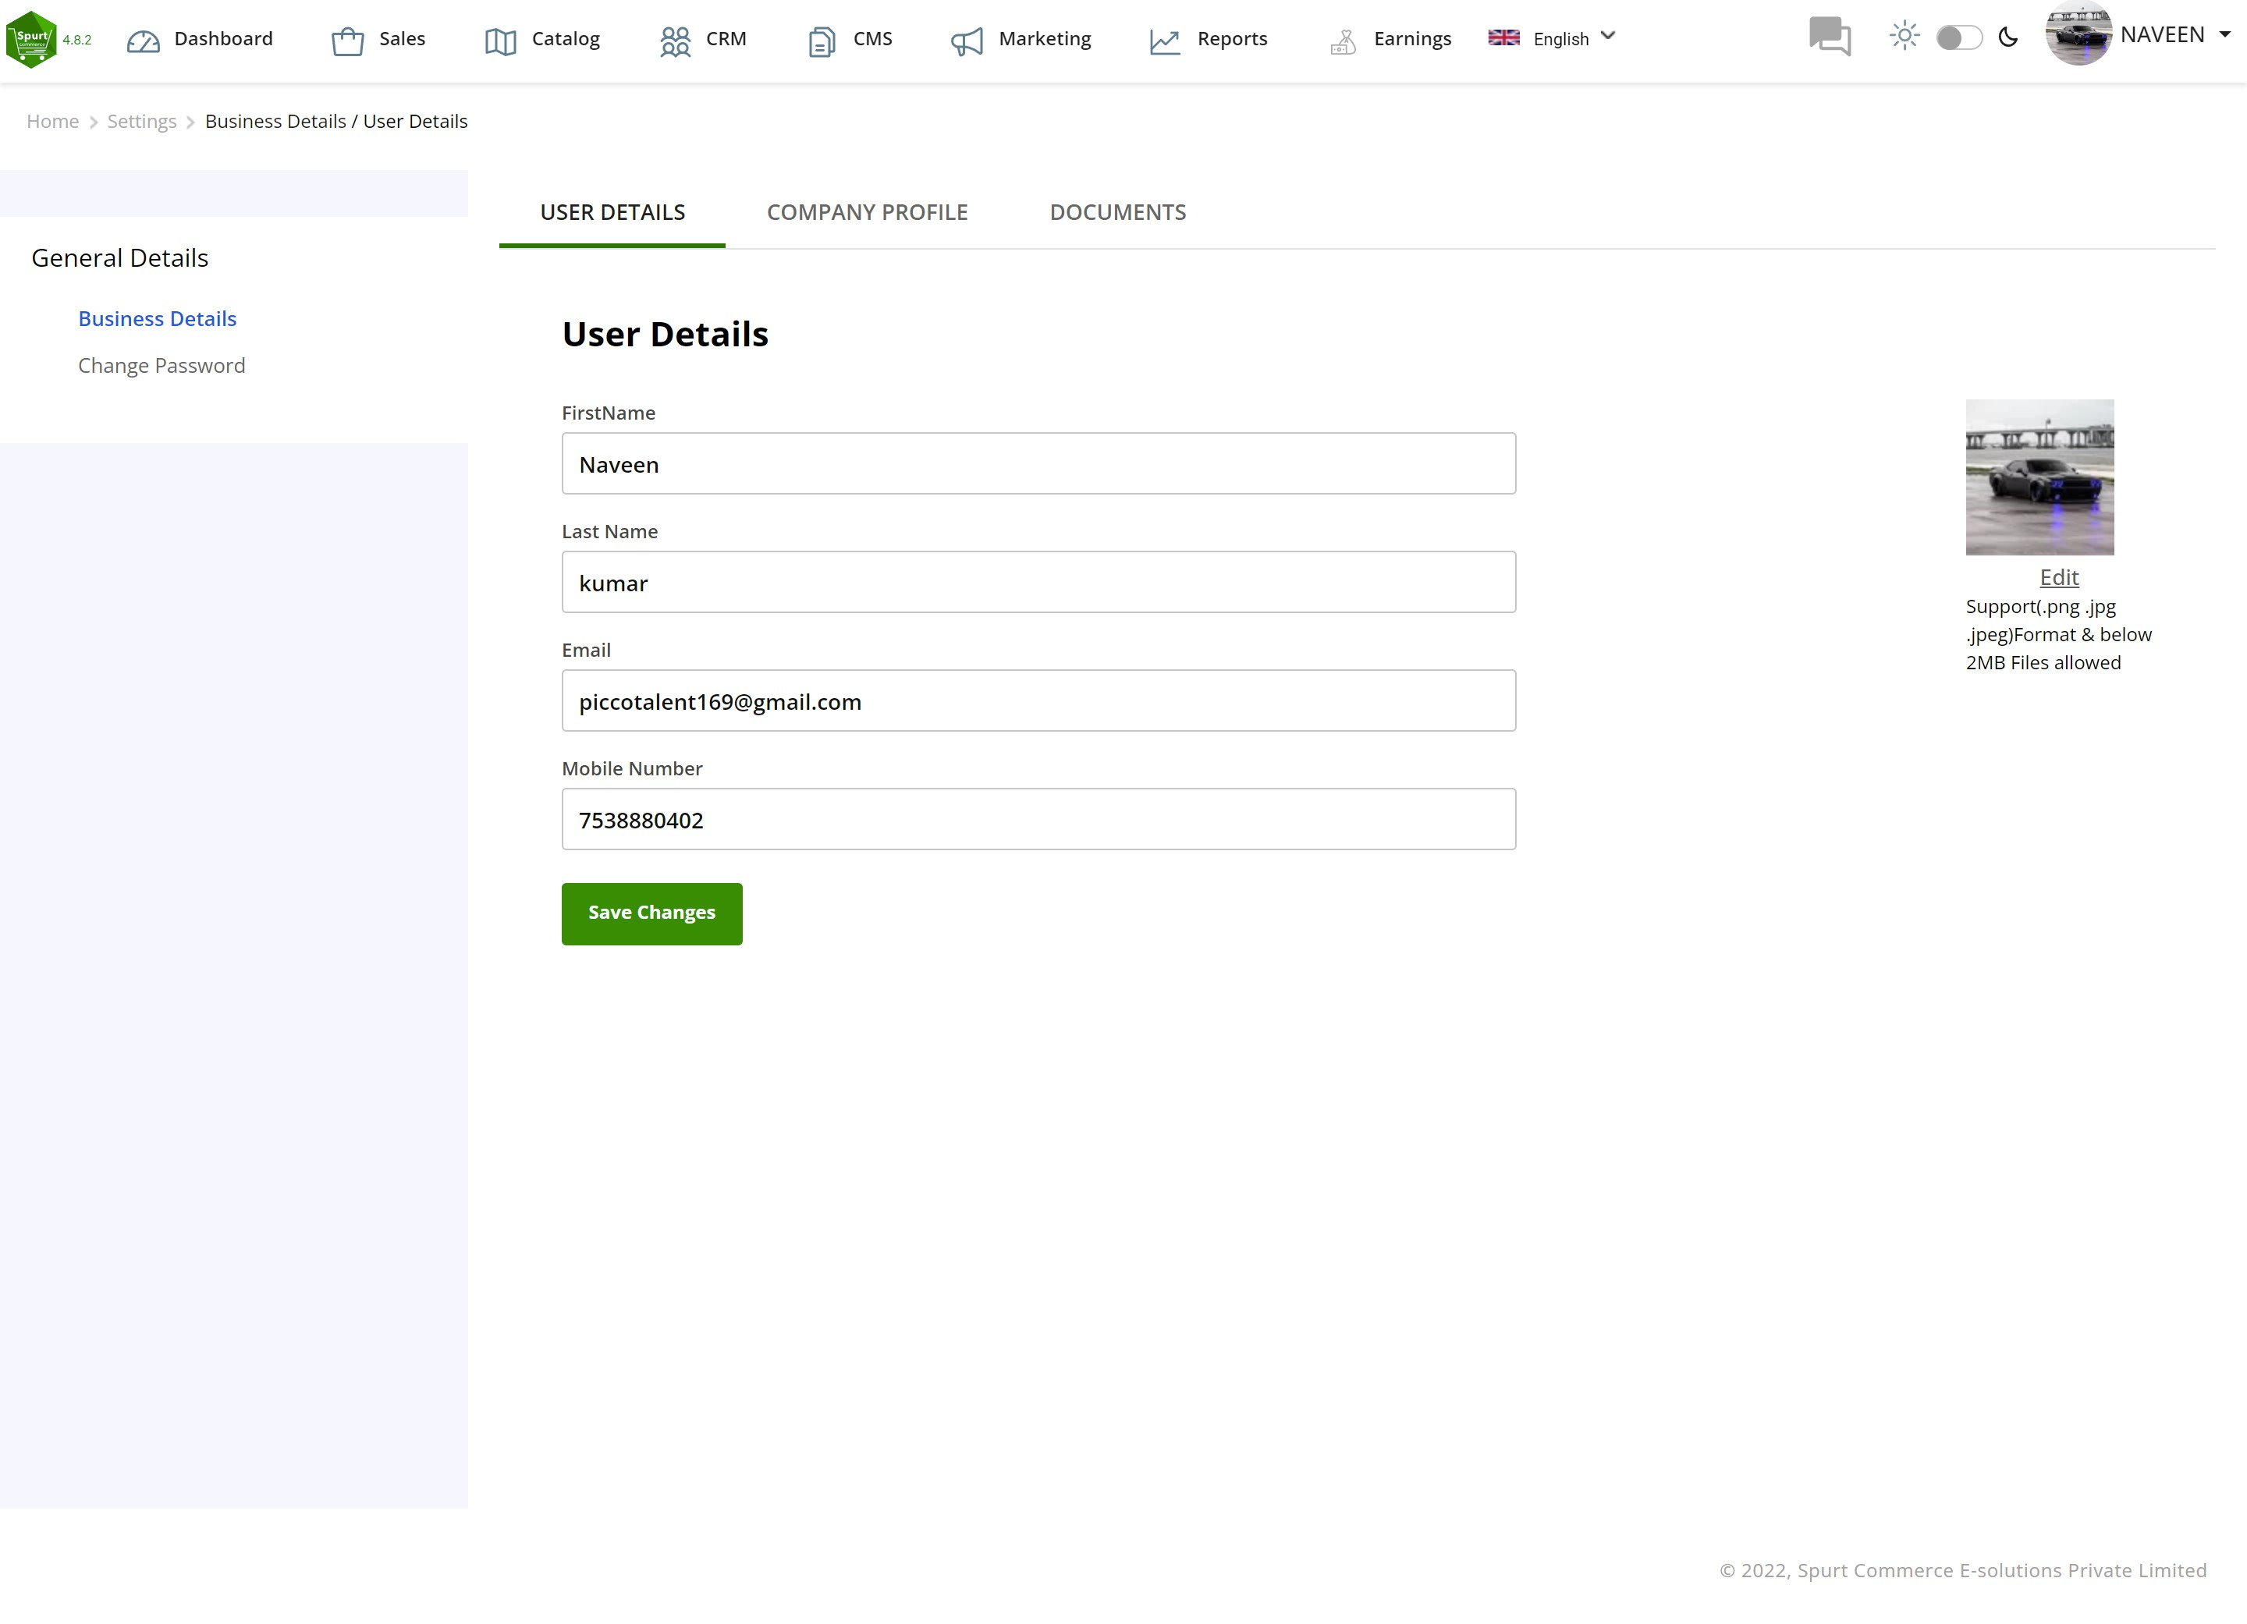The image size is (2247, 1624).
Task: Click the profile car photo thumbnail
Action: [x=2040, y=477]
